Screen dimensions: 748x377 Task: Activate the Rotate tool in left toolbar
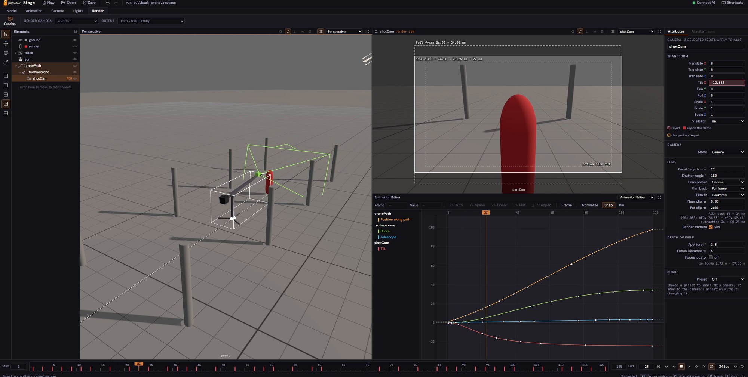6,53
